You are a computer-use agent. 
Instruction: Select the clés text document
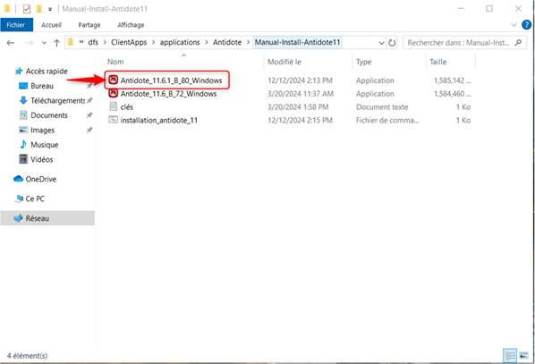(126, 106)
